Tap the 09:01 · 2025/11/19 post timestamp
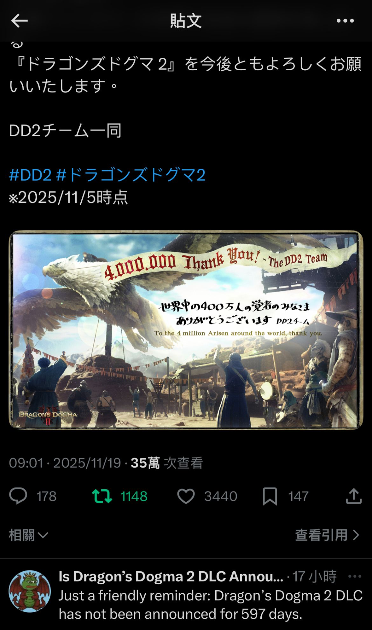Screen dimensions: 372x630 tap(65, 463)
